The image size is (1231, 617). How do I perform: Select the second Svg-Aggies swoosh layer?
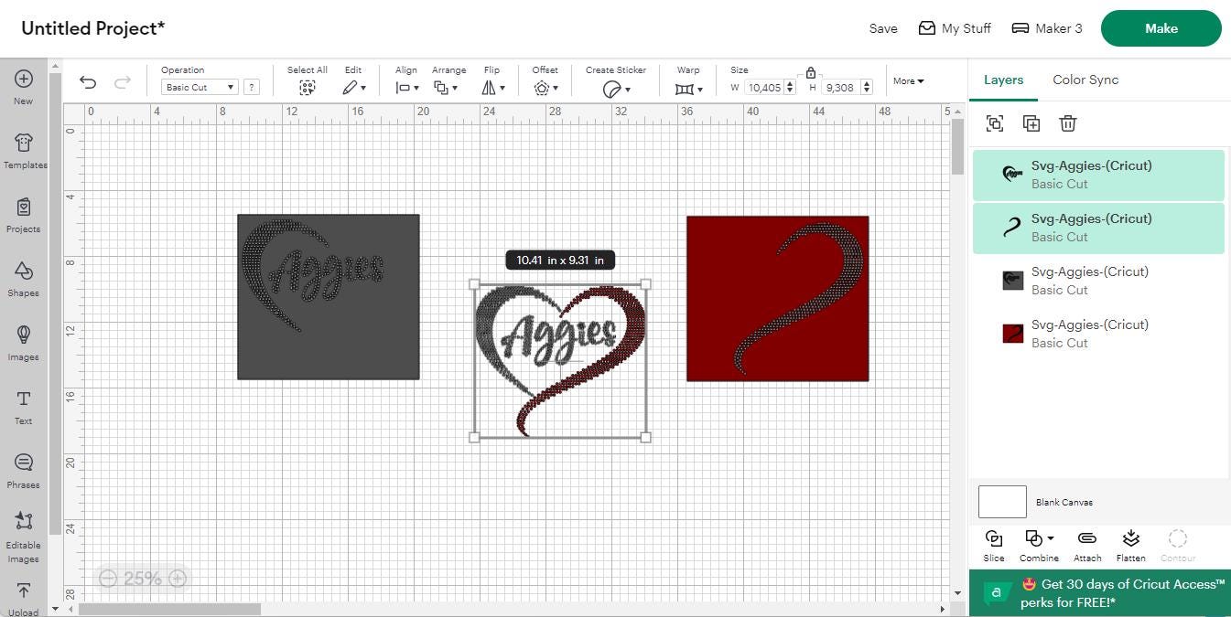(x=1098, y=228)
